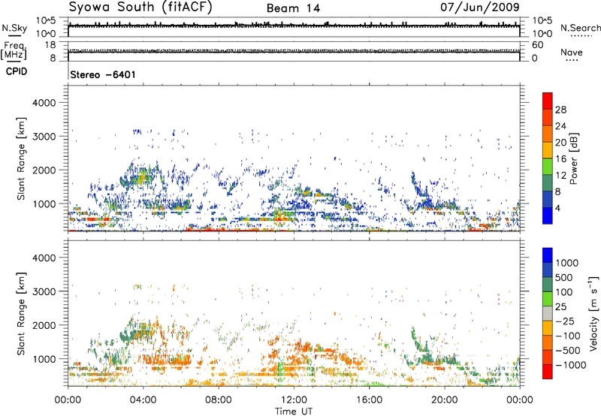The image size is (601, 416).
Task: Pick the red top segment of power colorbar
Action: [548, 101]
